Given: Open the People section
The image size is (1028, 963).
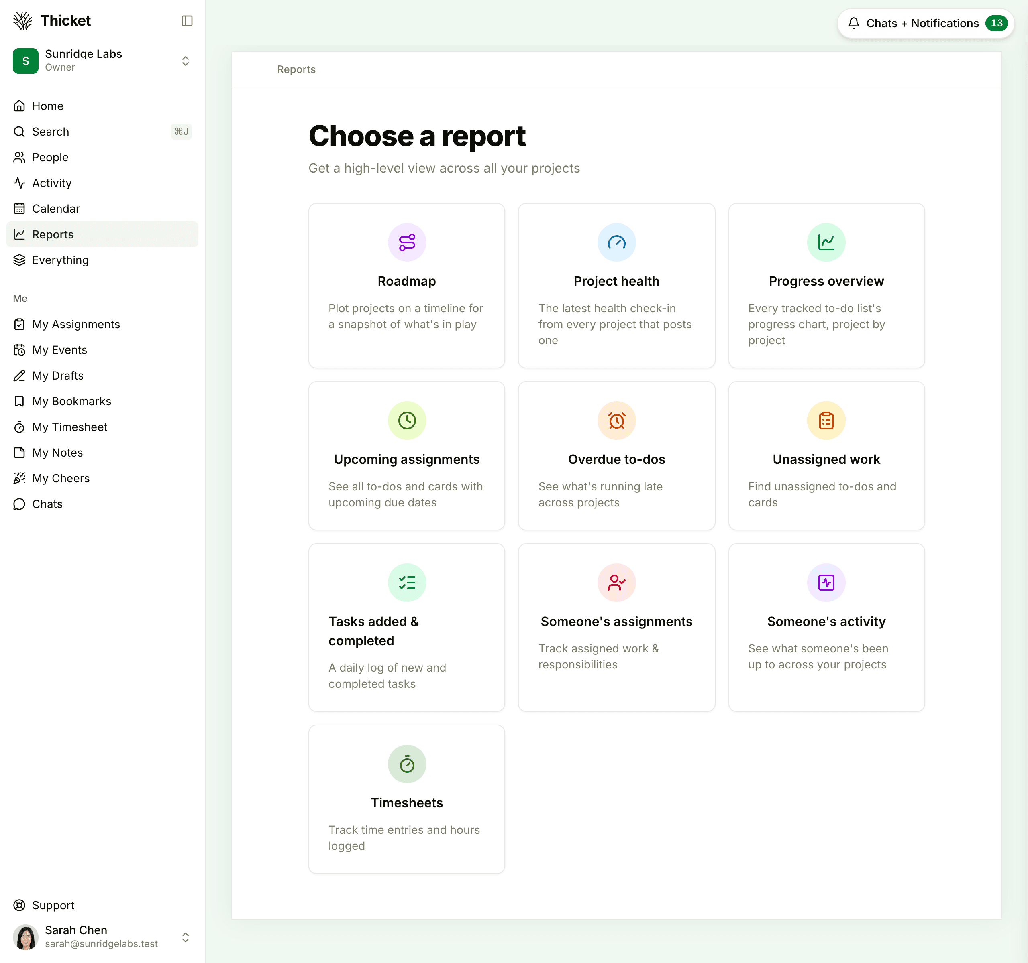Looking at the screenshot, I should (x=102, y=158).
